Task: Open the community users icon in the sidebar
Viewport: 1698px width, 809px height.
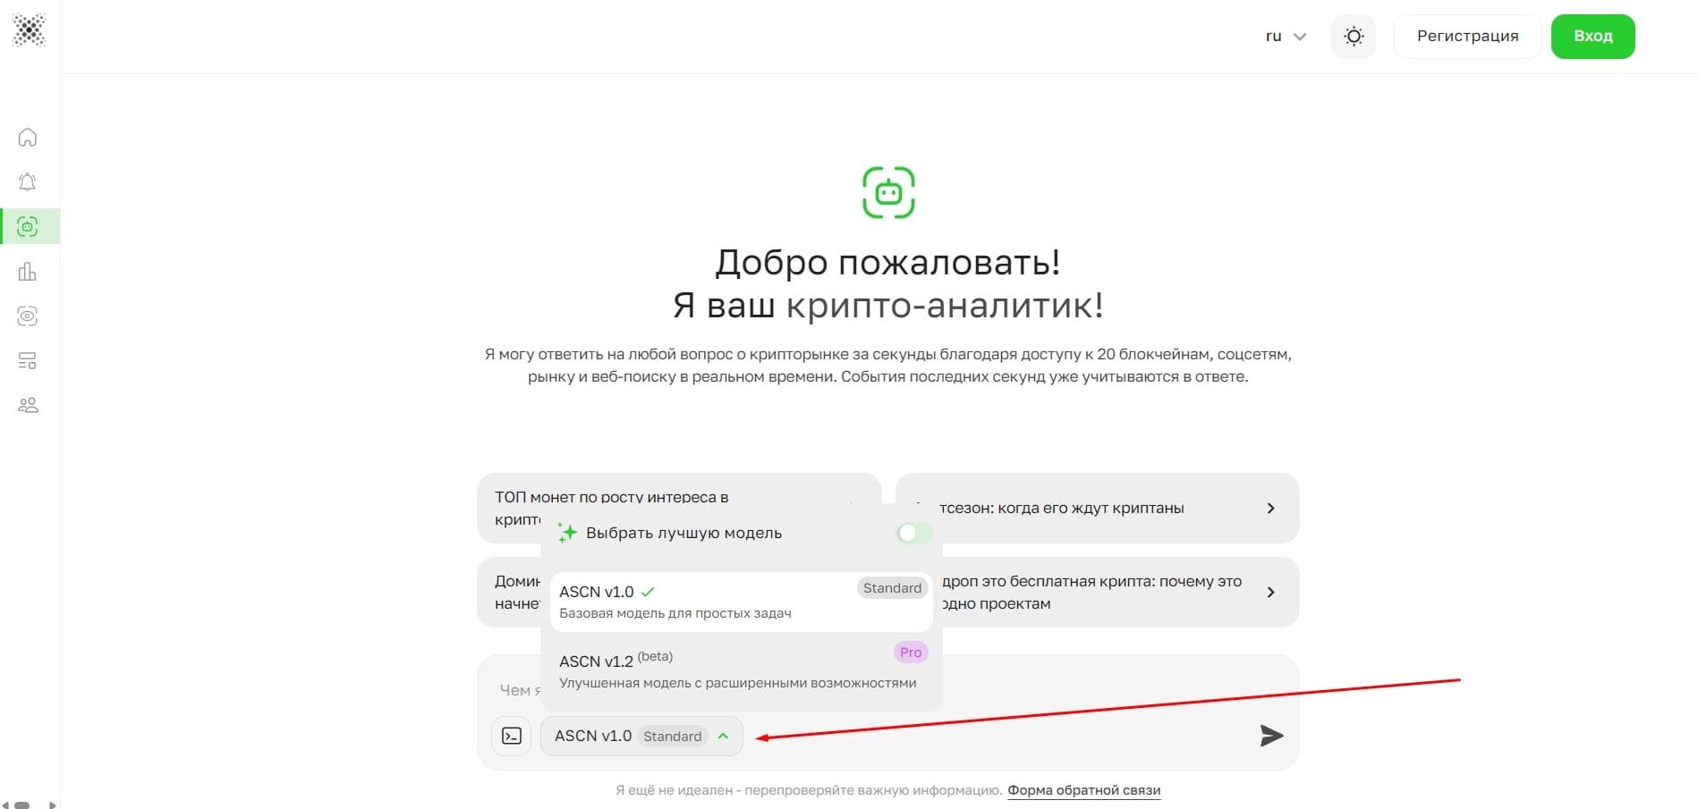Action: pos(28,405)
